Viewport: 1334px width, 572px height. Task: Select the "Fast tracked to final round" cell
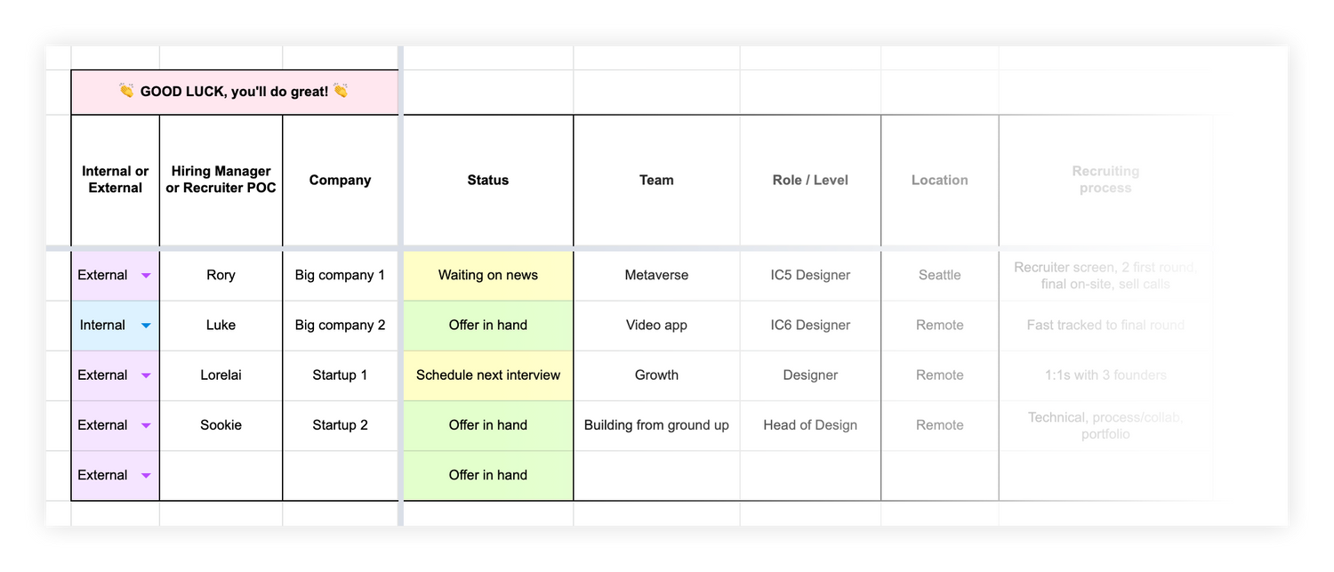[1105, 326]
